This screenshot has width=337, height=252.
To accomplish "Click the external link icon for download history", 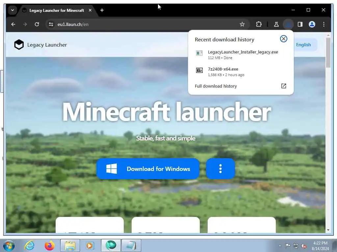I will click(x=283, y=86).
